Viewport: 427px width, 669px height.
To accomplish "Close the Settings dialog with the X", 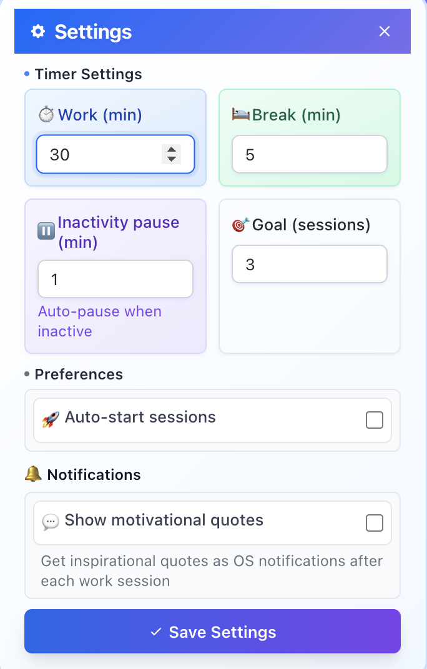I will click(384, 31).
